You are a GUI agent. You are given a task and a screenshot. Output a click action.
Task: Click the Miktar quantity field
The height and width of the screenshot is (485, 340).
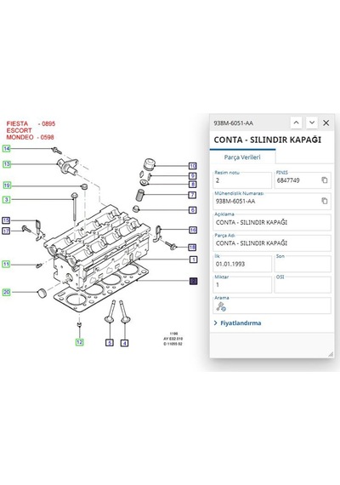pos(242,284)
